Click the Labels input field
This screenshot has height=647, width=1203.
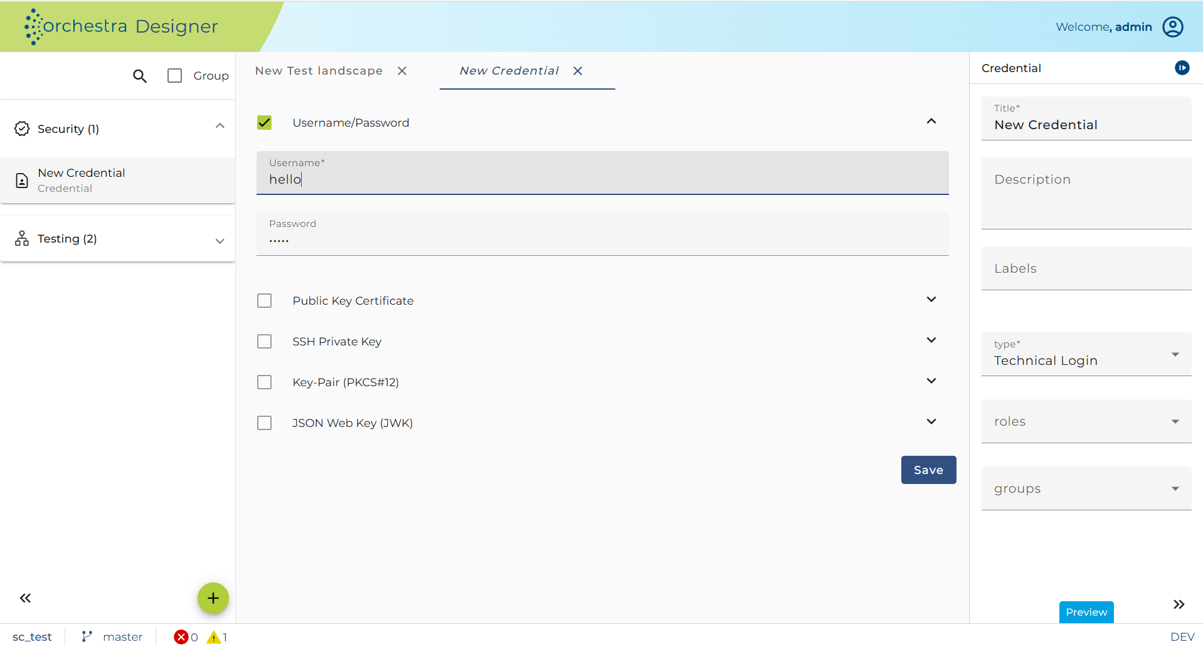[1086, 268]
